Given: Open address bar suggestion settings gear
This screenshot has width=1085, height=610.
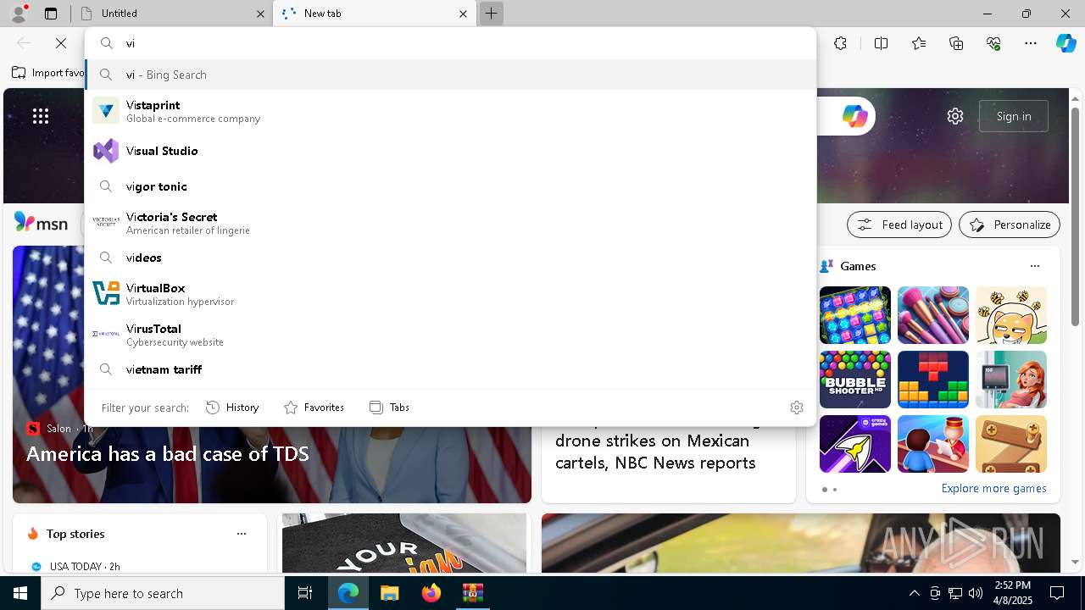Looking at the screenshot, I should [797, 408].
